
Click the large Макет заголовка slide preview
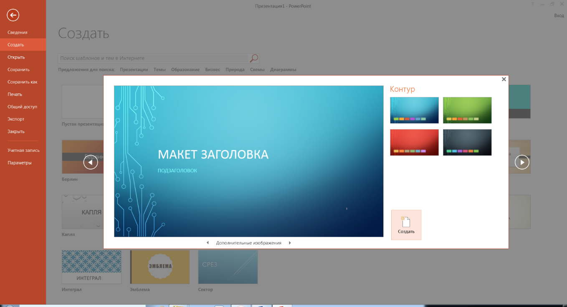point(248,161)
